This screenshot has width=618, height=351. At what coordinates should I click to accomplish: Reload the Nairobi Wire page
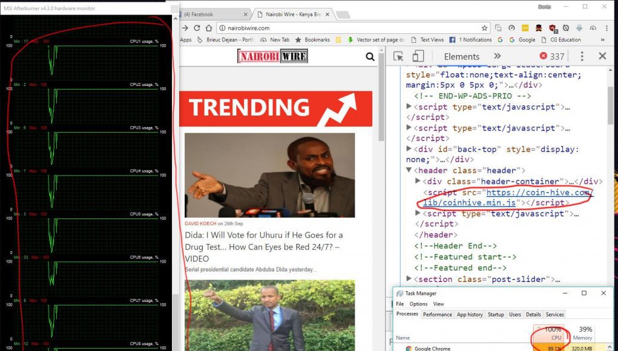(x=197, y=28)
